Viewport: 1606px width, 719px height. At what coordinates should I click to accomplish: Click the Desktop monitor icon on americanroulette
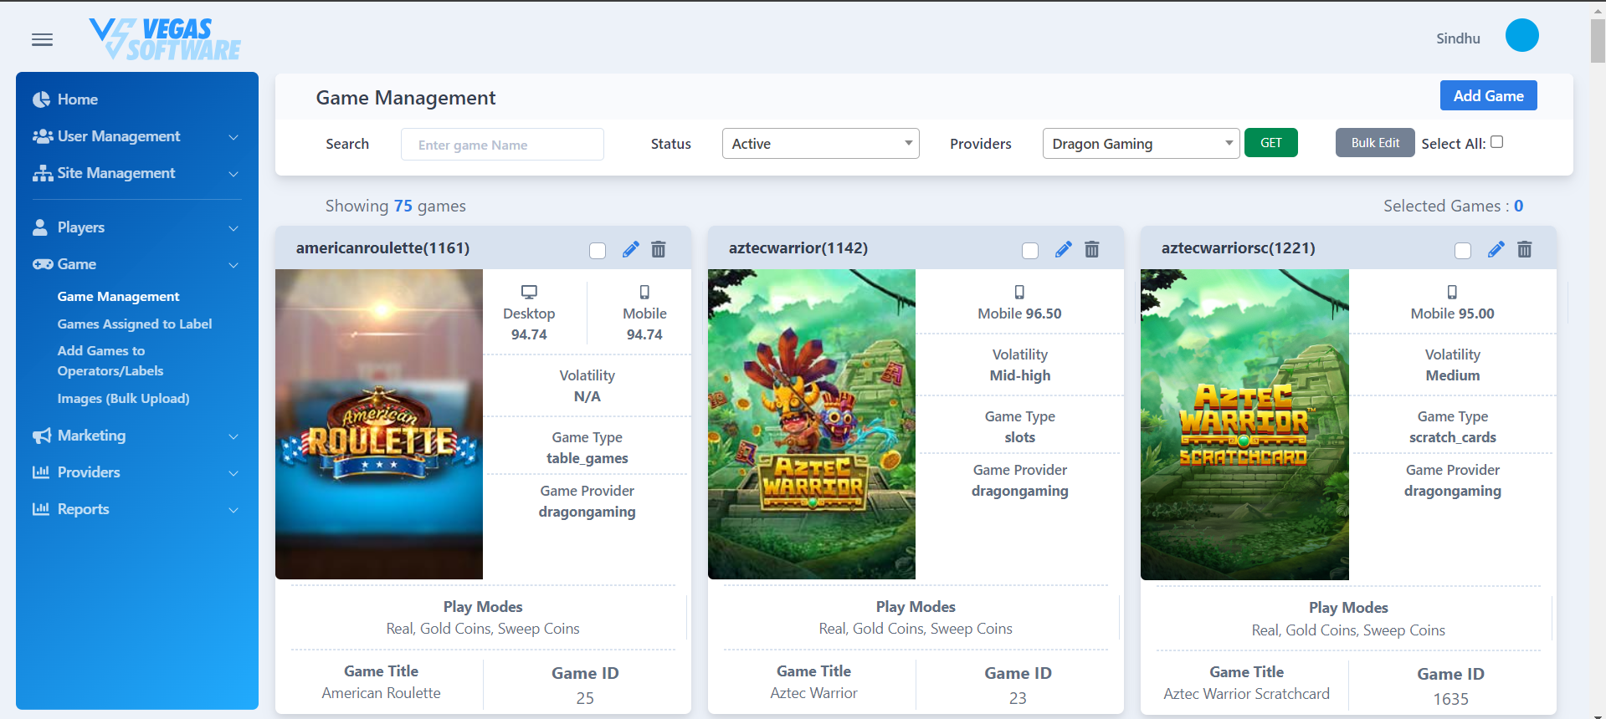(529, 292)
